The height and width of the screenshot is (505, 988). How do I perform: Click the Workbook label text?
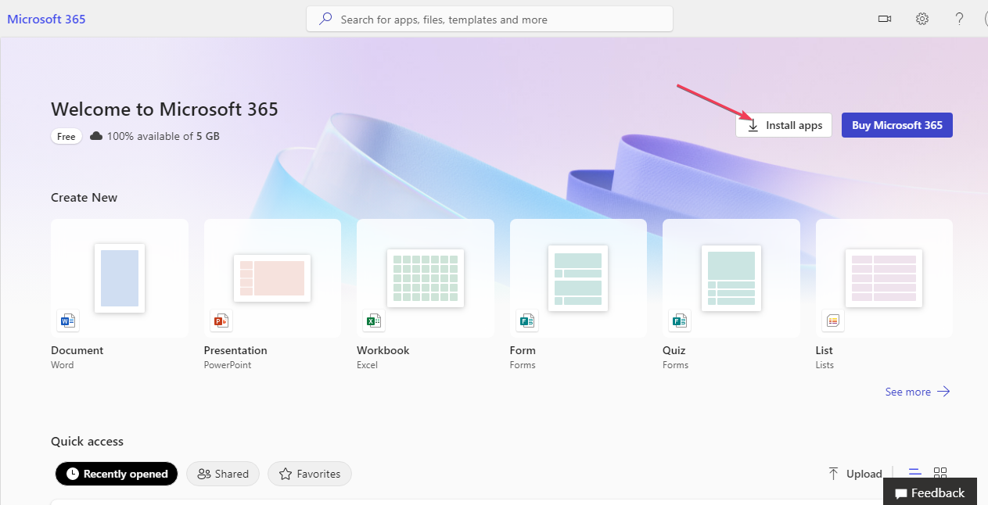coord(383,350)
